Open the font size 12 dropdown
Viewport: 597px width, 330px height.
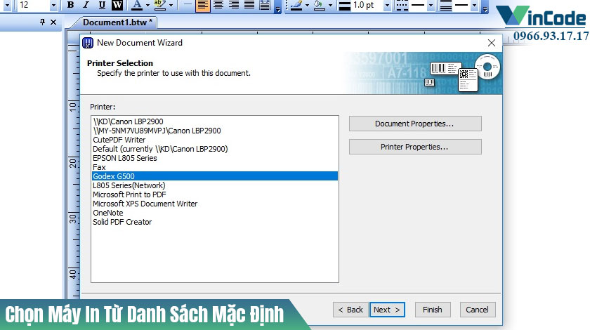53,6
